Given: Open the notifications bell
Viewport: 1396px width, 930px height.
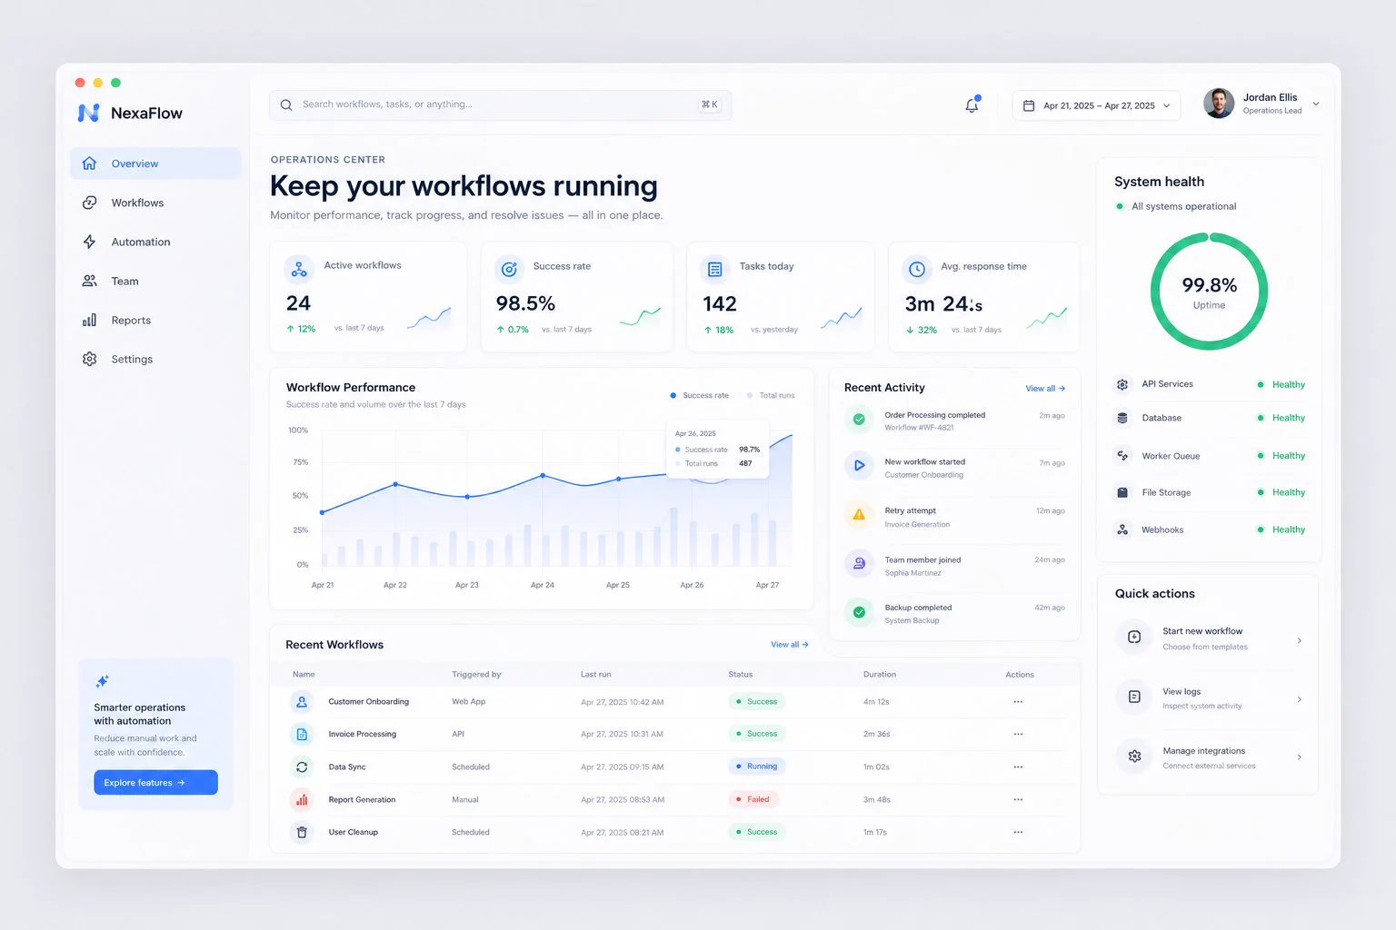Looking at the screenshot, I should (x=972, y=105).
